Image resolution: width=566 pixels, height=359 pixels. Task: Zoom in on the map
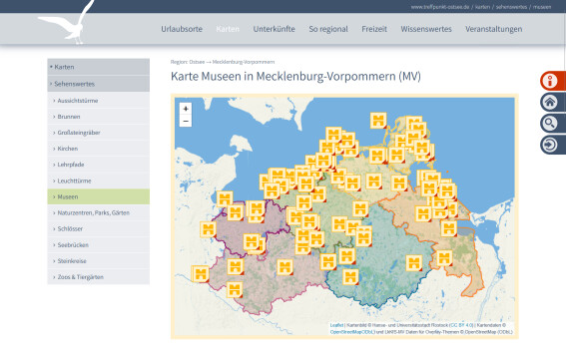coord(186,109)
